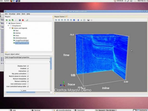Toggle the Interaction checkbox
The image size is (148, 111).
coord(28,71)
